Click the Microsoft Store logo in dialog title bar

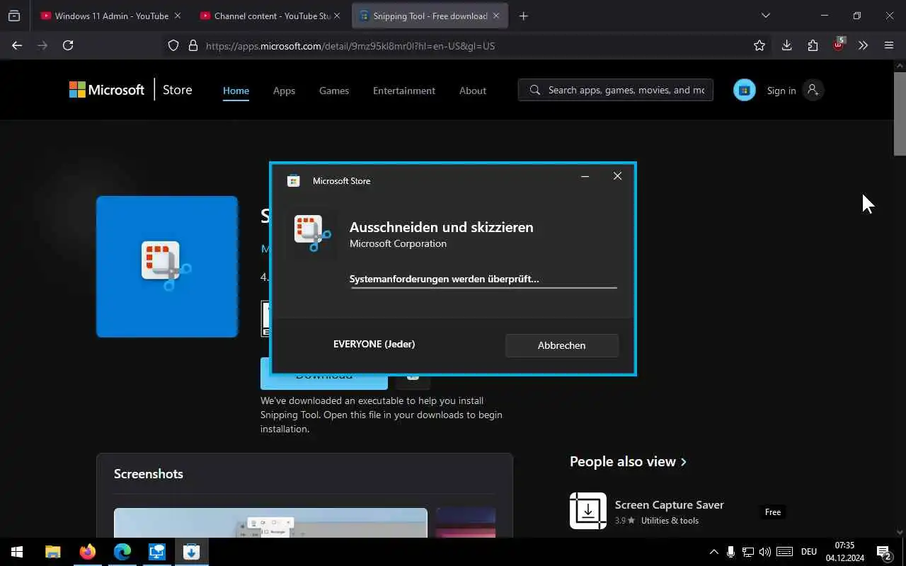[294, 181]
